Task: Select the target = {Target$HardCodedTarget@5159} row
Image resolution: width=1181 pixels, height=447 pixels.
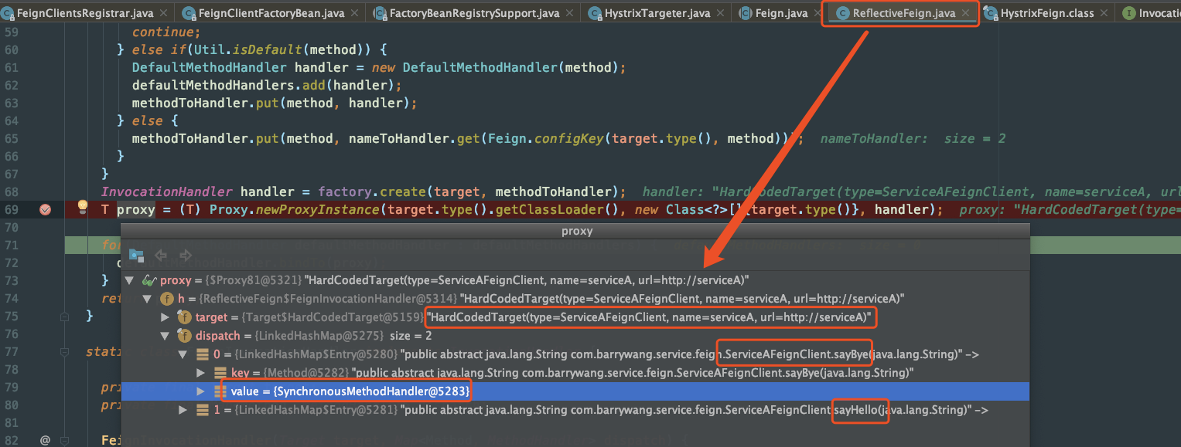Action: [x=575, y=317]
